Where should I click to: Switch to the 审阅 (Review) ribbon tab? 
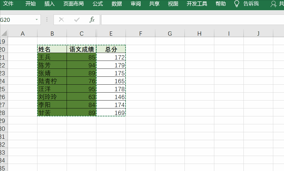135,4
